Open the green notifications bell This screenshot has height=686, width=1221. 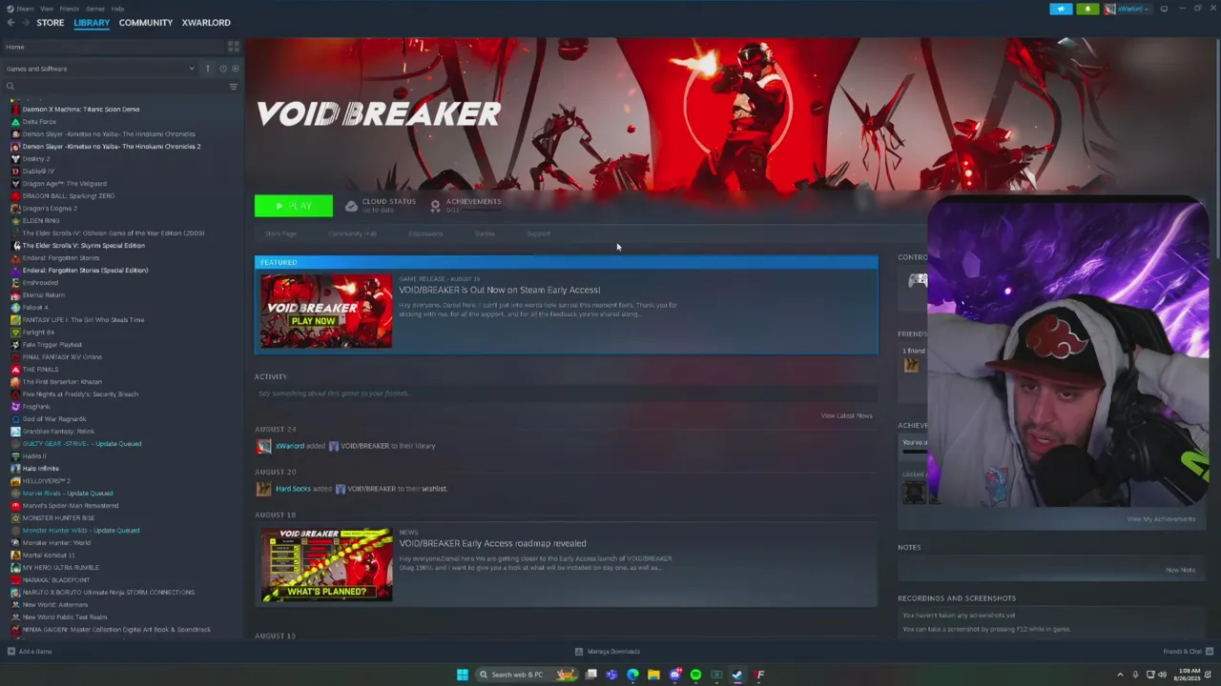tap(1087, 9)
